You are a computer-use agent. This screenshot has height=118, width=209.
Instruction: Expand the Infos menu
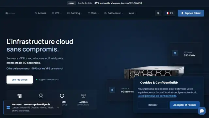[132, 13]
